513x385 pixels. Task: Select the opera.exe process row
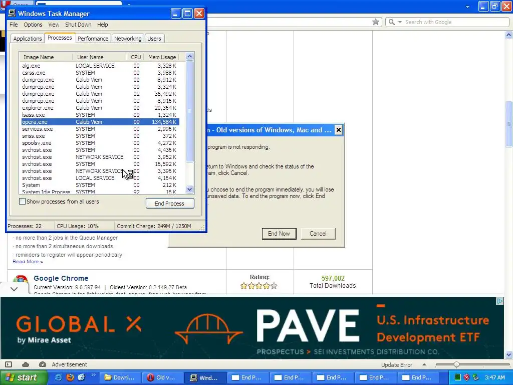coord(100,122)
